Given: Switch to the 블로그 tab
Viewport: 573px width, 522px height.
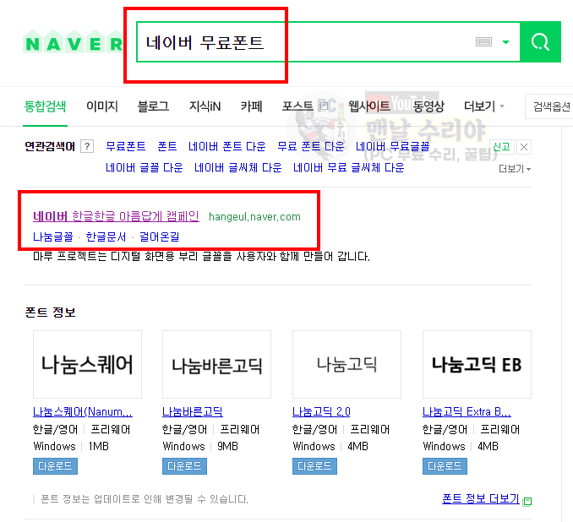Looking at the screenshot, I should (153, 106).
